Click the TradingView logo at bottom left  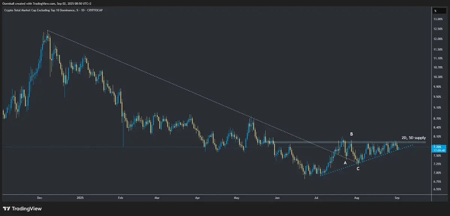[x=22, y=208]
